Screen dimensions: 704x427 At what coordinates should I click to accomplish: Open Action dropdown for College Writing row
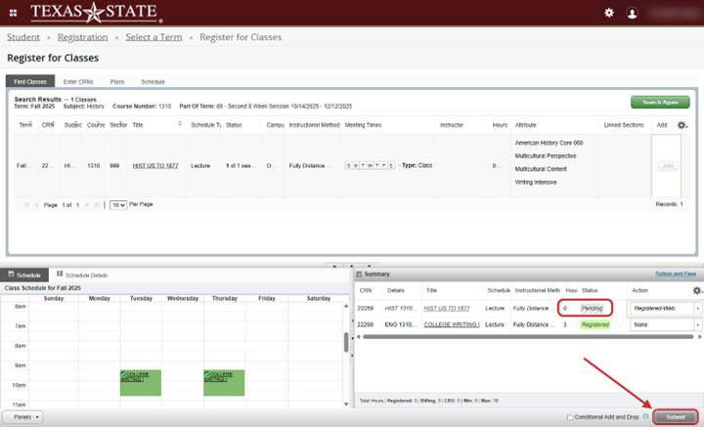click(663, 324)
